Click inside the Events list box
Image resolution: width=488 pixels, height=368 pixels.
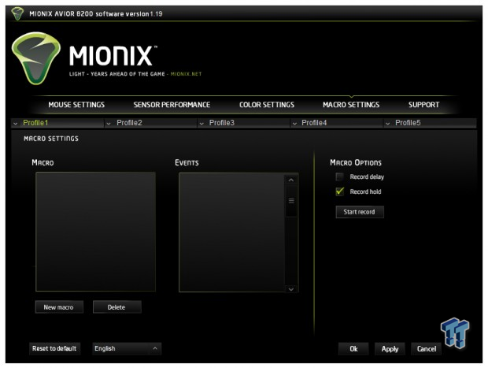[231, 232]
